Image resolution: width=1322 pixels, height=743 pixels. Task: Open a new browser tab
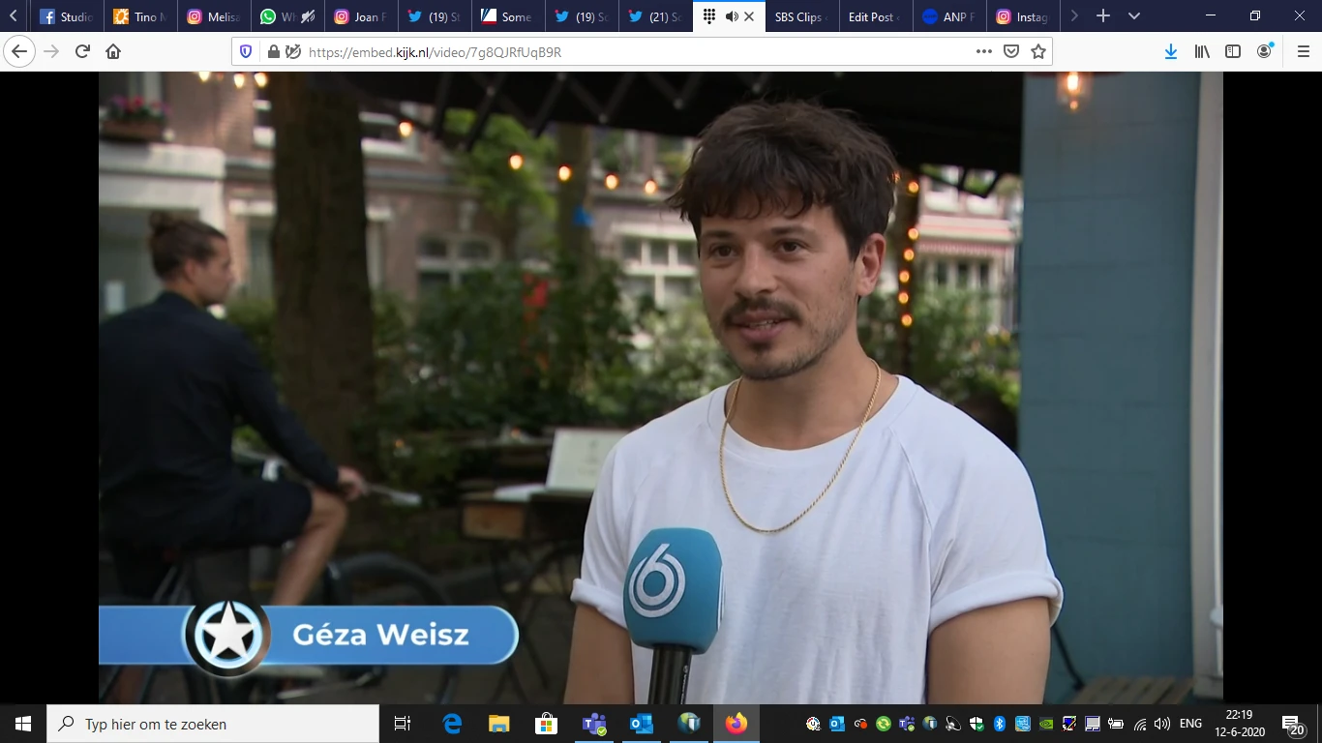click(1102, 16)
